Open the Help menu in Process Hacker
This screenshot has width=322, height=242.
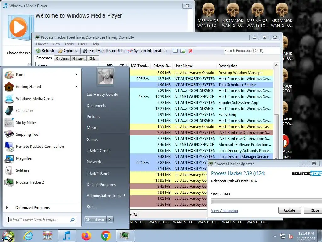(x=95, y=44)
